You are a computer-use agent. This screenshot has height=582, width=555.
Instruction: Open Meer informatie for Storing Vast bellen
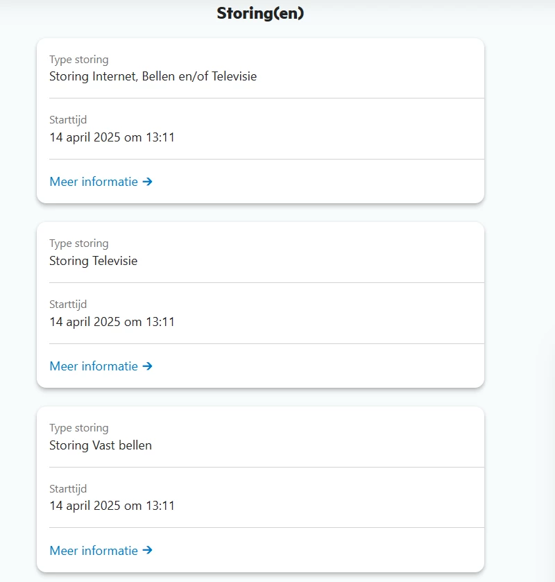point(94,551)
